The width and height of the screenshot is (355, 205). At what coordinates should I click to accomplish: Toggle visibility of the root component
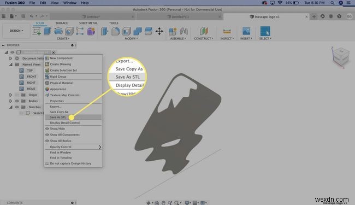click(x=12, y=52)
